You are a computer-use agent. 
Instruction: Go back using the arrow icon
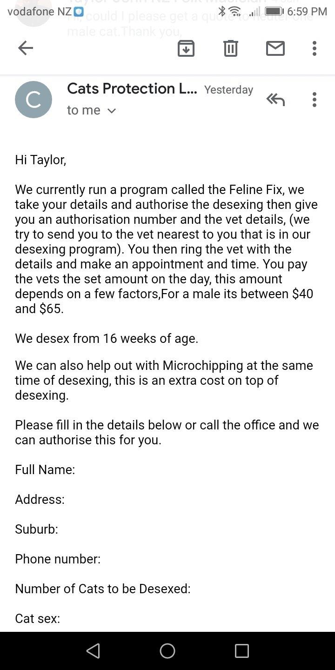pos(26,48)
